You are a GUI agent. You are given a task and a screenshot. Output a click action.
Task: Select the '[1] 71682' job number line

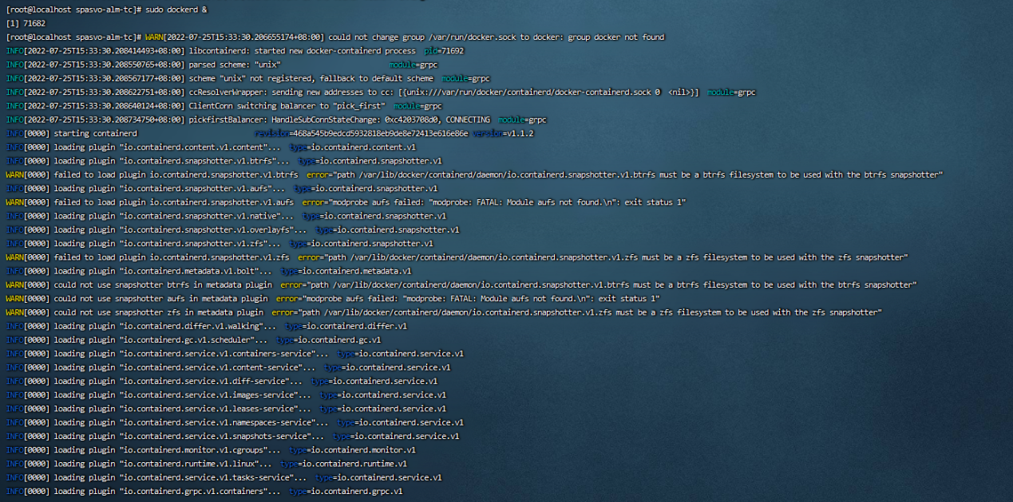click(x=26, y=23)
